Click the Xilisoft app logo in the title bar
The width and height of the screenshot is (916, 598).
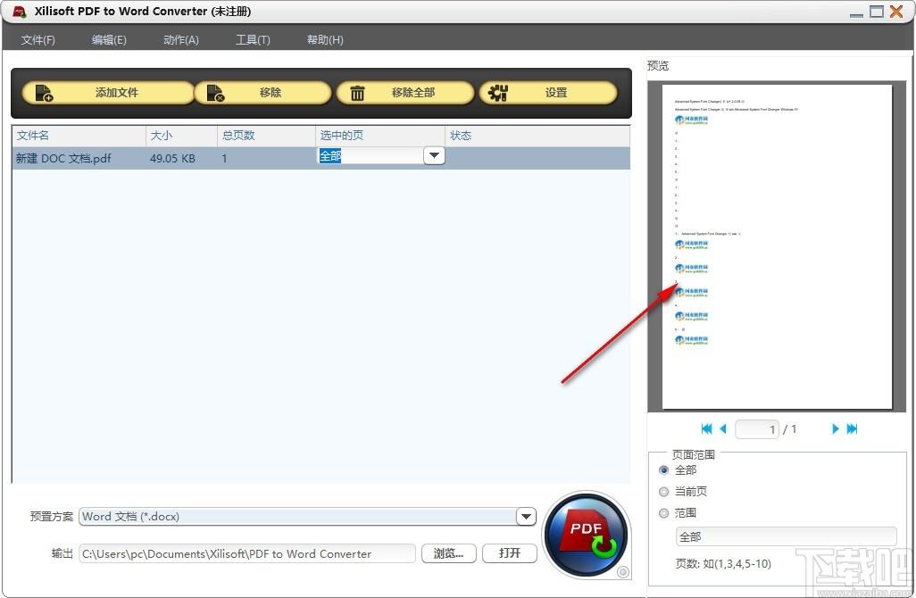[x=20, y=11]
